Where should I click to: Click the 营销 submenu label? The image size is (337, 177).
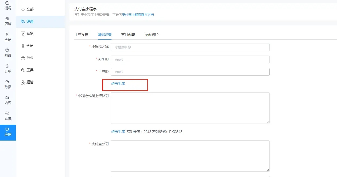point(30,33)
